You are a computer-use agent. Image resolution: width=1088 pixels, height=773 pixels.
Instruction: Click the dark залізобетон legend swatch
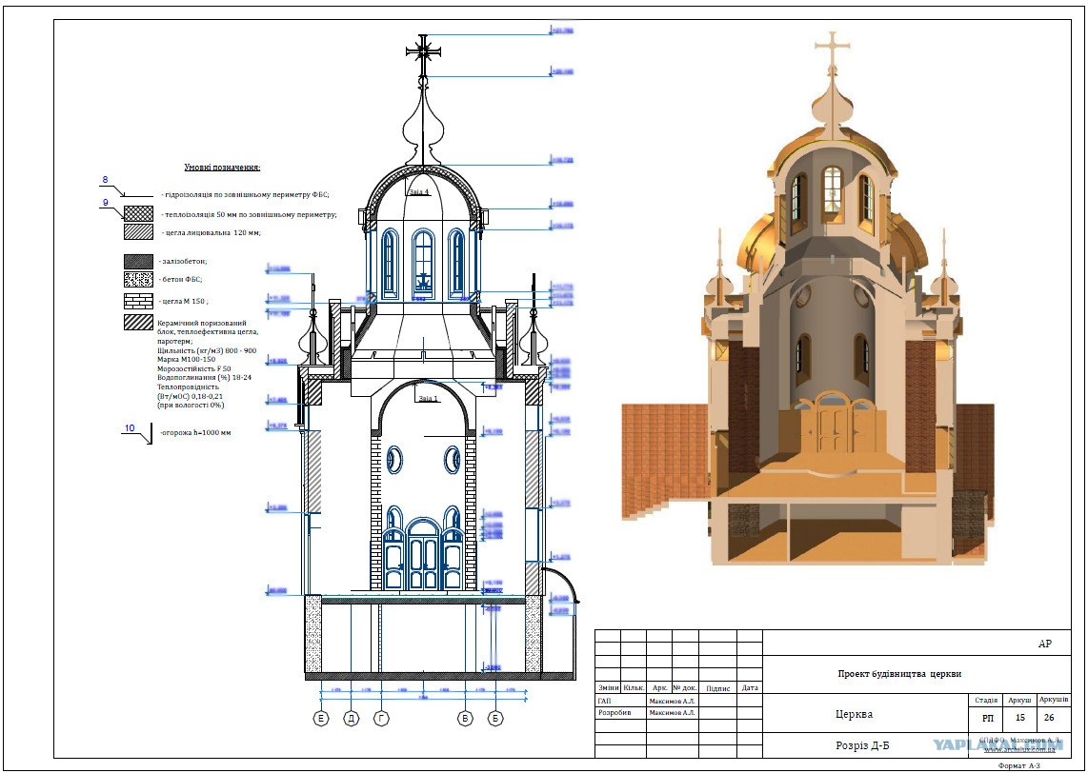(139, 262)
